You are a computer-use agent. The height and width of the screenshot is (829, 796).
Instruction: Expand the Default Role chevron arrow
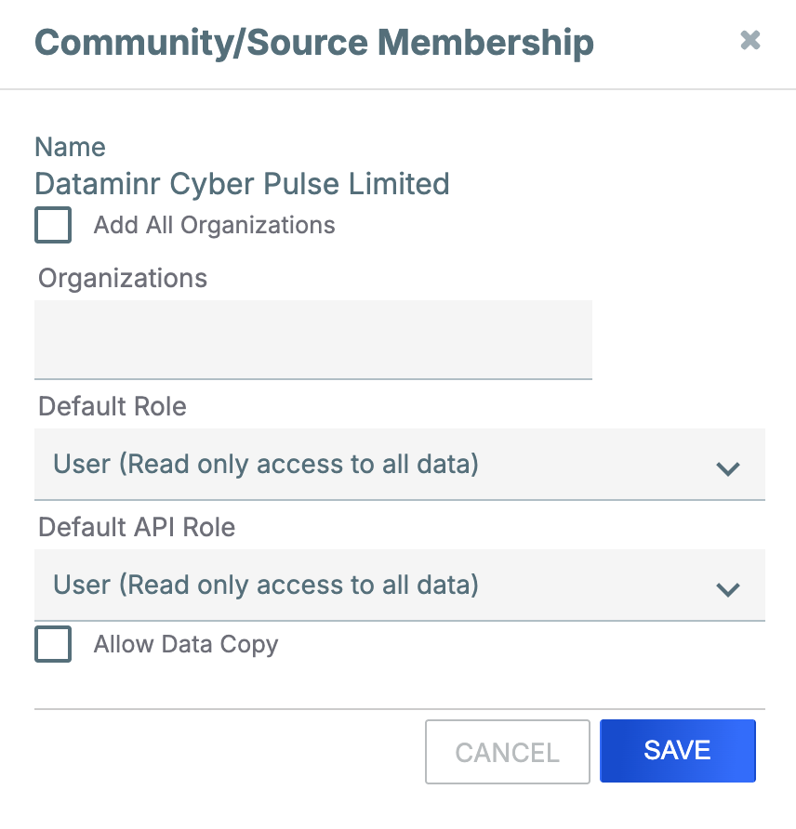[729, 469]
